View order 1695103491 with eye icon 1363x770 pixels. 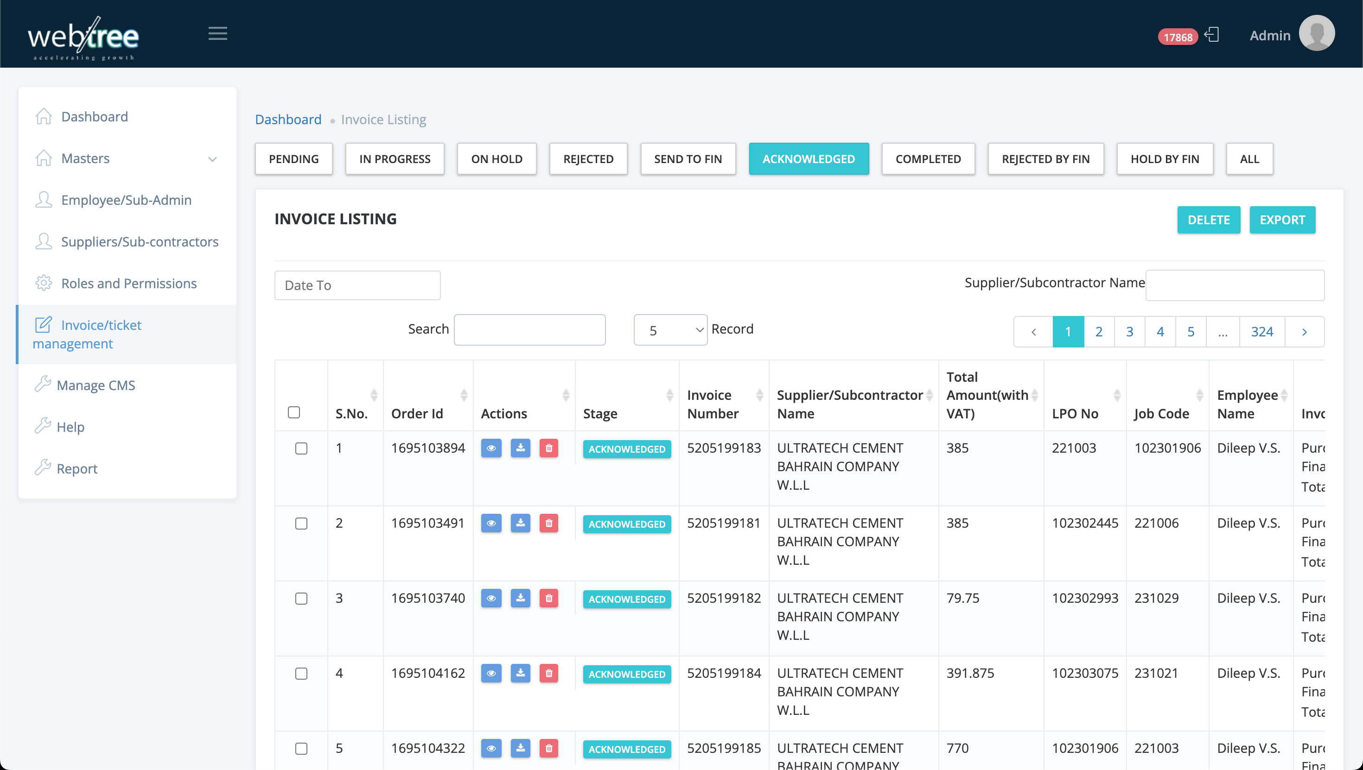pos(491,524)
